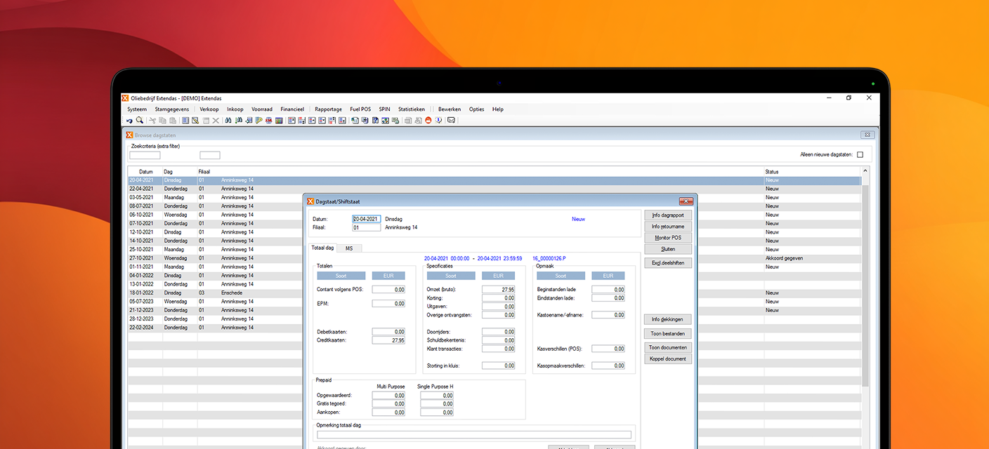Click the red stop icon in toolbar
The height and width of the screenshot is (449, 989).
(x=428, y=121)
